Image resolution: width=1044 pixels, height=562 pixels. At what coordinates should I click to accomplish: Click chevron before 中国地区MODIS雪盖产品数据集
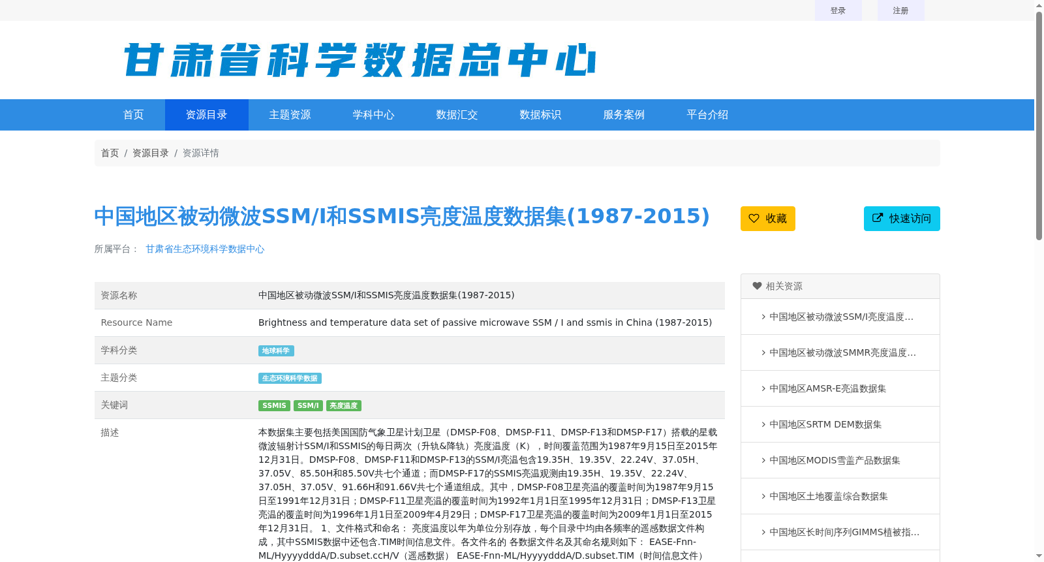click(763, 460)
